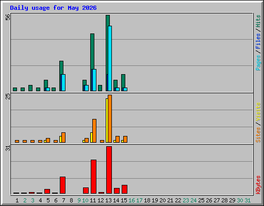
Task: Select green day "16" on the x-axis
Action: tap(131, 200)
